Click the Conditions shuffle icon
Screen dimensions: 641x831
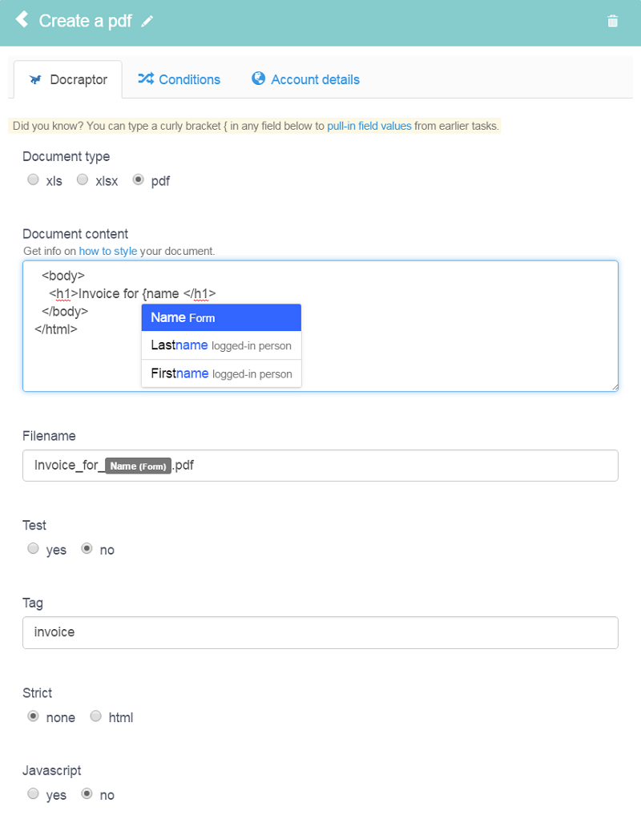tap(146, 79)
